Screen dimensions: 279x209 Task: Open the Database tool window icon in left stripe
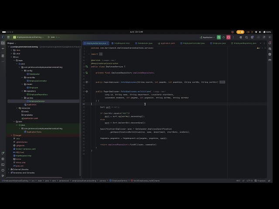click(3, 56)
